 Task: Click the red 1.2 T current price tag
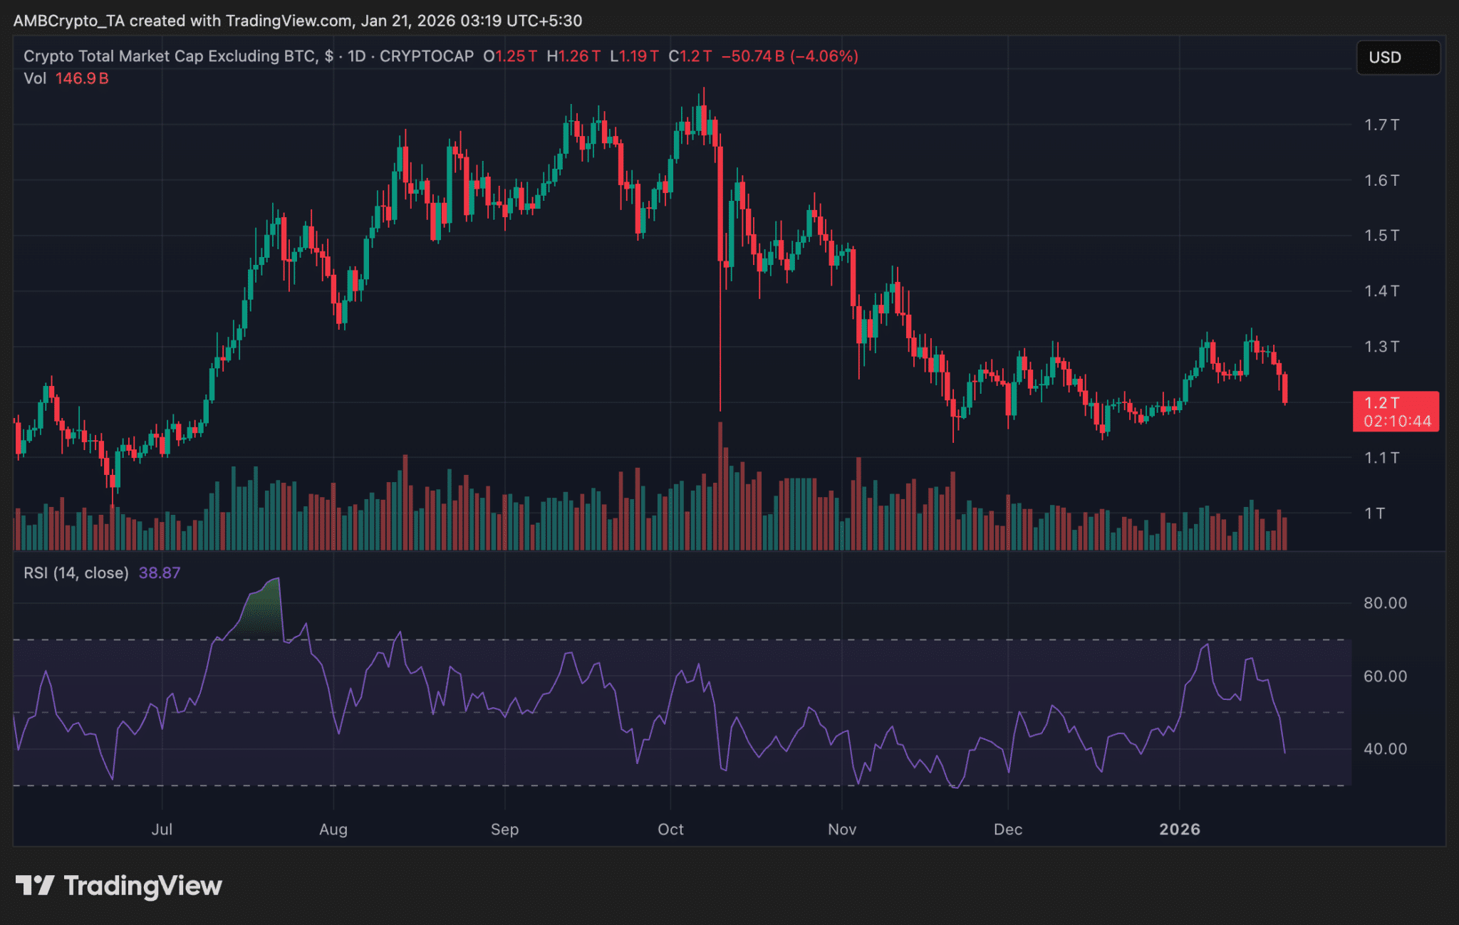point(1396,412)
